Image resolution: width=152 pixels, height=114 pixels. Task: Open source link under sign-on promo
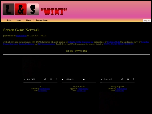click(81, 91)
